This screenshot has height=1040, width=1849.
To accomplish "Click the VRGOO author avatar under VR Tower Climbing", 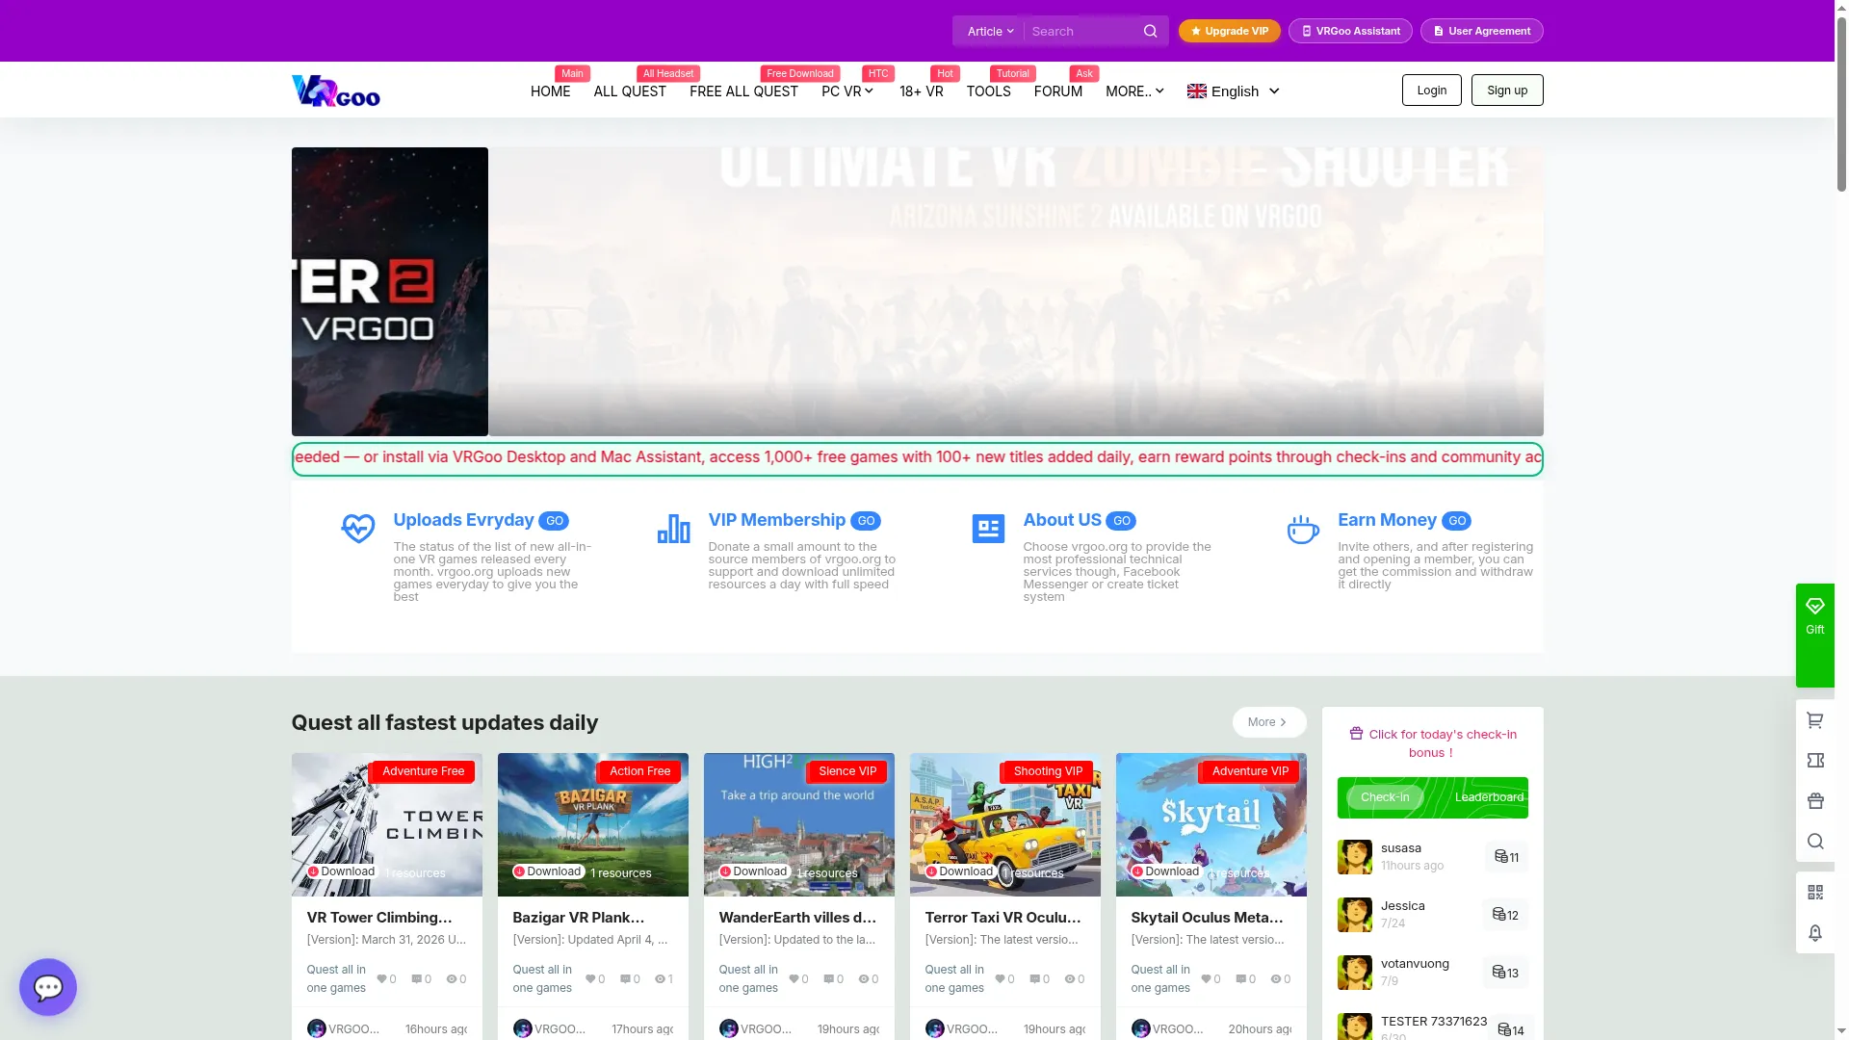I will point(316,1028).
